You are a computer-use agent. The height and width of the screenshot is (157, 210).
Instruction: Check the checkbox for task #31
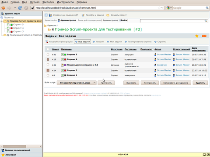[x=48, y=55]
